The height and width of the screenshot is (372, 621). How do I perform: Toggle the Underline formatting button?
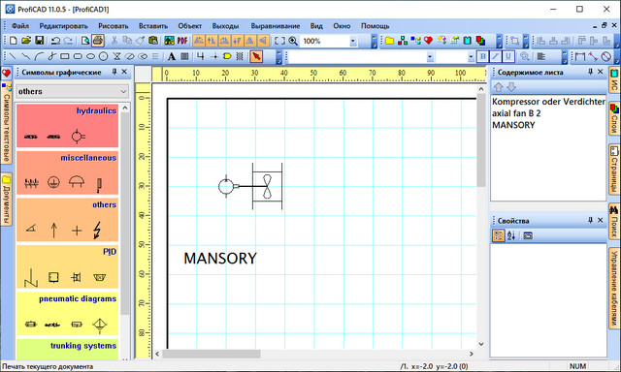tap(508, 56)
